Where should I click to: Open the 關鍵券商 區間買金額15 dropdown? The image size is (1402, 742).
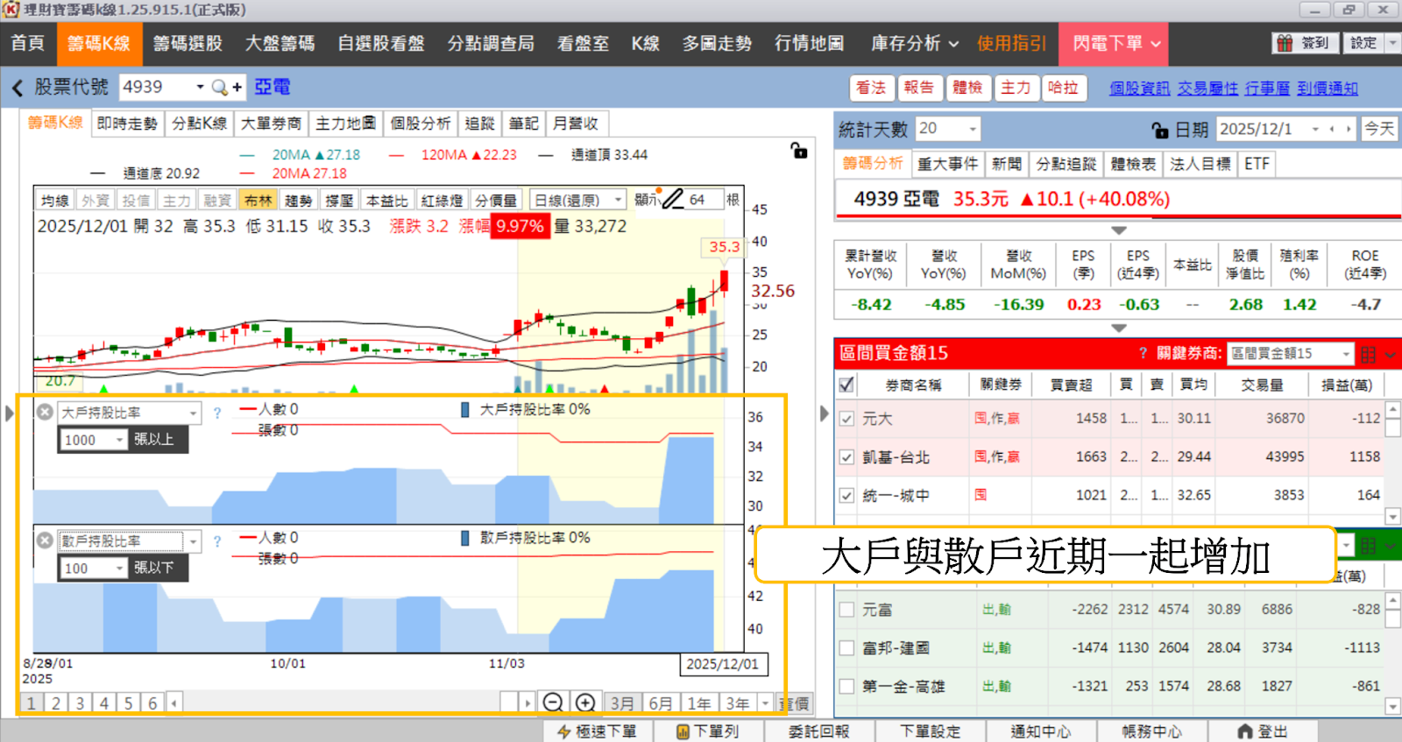point(1347,354)
